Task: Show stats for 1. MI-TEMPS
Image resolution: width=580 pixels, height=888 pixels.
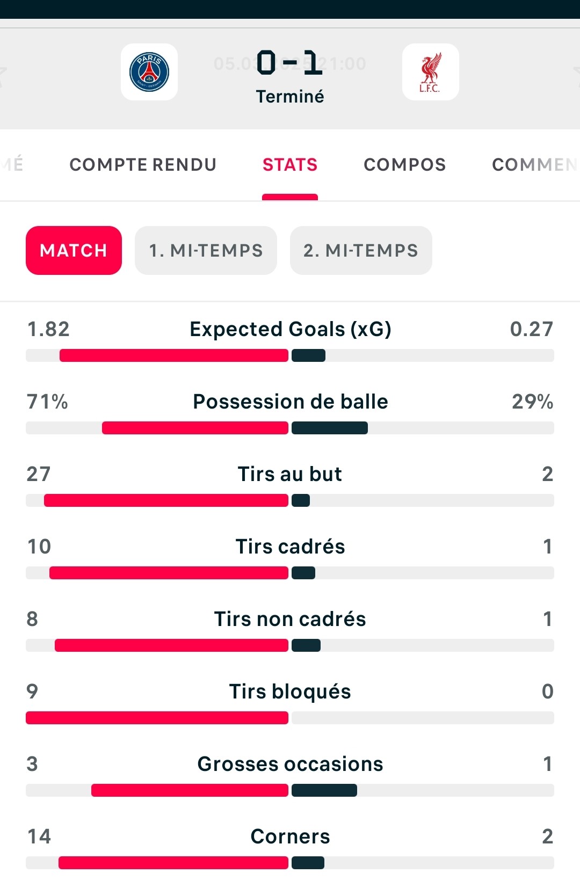Action: coord(206,250)
